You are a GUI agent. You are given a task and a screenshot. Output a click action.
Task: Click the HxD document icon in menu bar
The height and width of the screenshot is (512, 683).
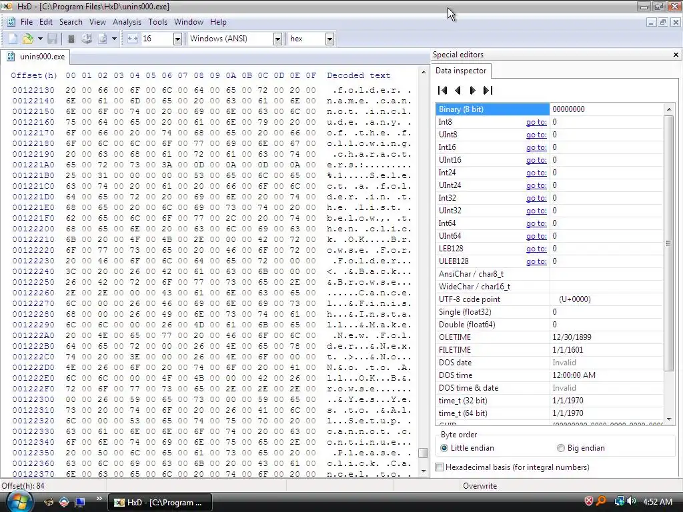[11, 22]
